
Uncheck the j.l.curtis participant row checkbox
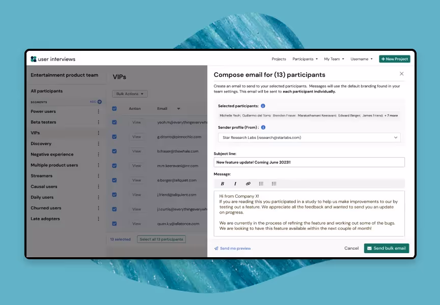[x=114, y=209]
